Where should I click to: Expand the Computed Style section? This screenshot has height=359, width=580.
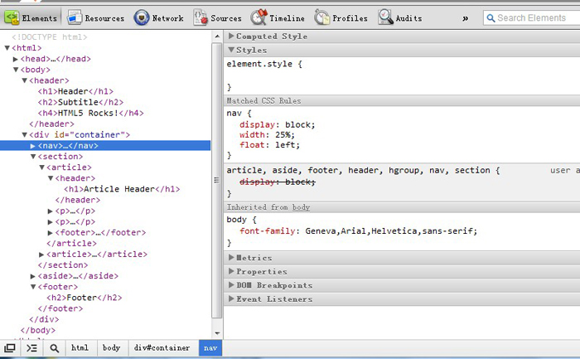click(x=271, y=36)
